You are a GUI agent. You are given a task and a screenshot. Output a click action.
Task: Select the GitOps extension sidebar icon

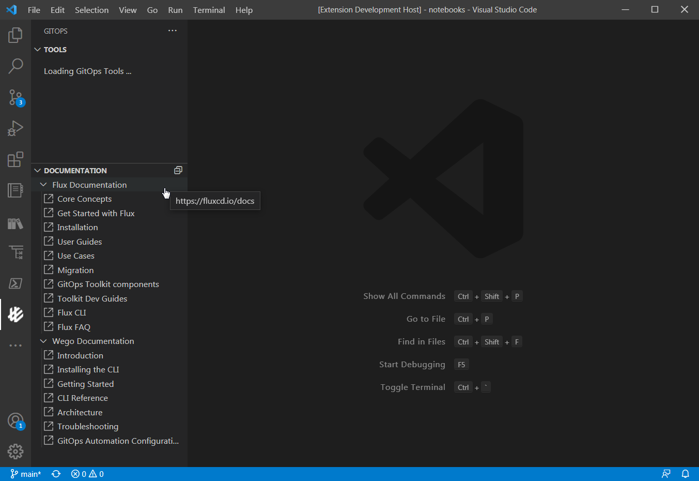pos(15,314)
